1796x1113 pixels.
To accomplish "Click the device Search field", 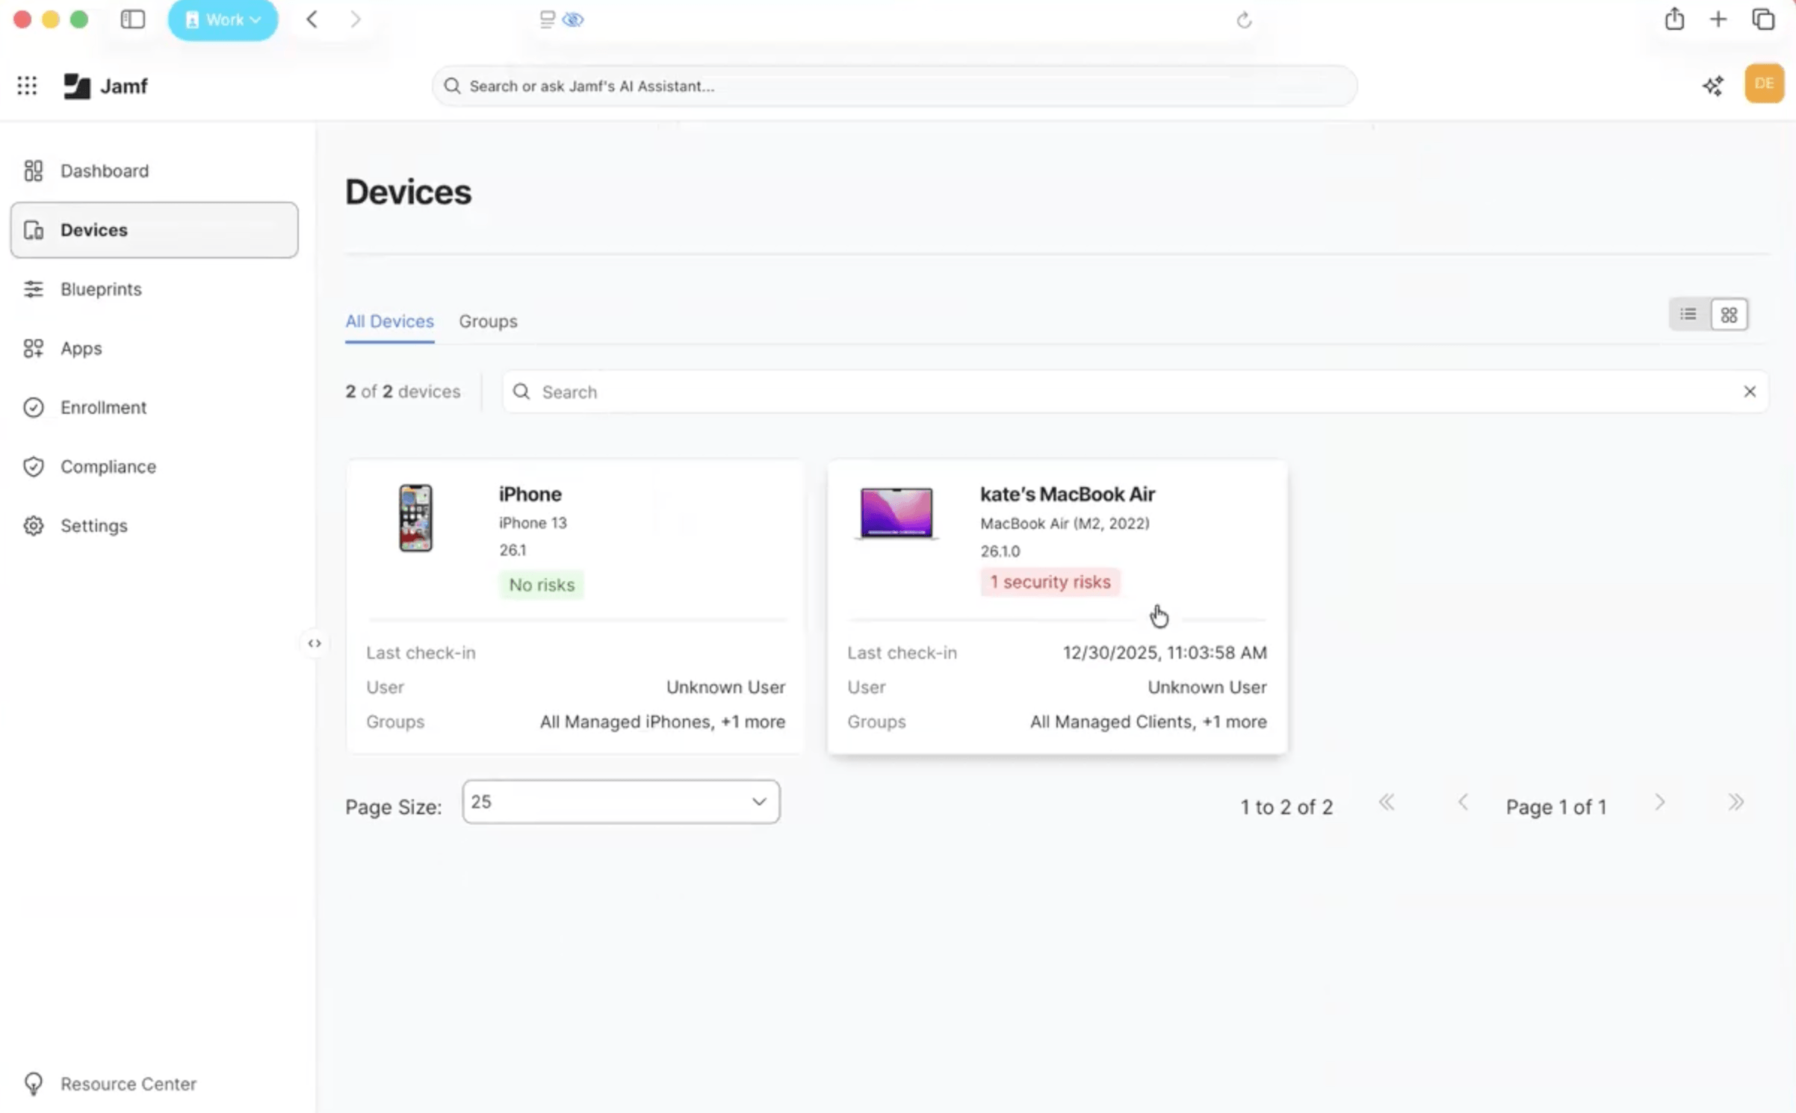I will [1135, 391].
